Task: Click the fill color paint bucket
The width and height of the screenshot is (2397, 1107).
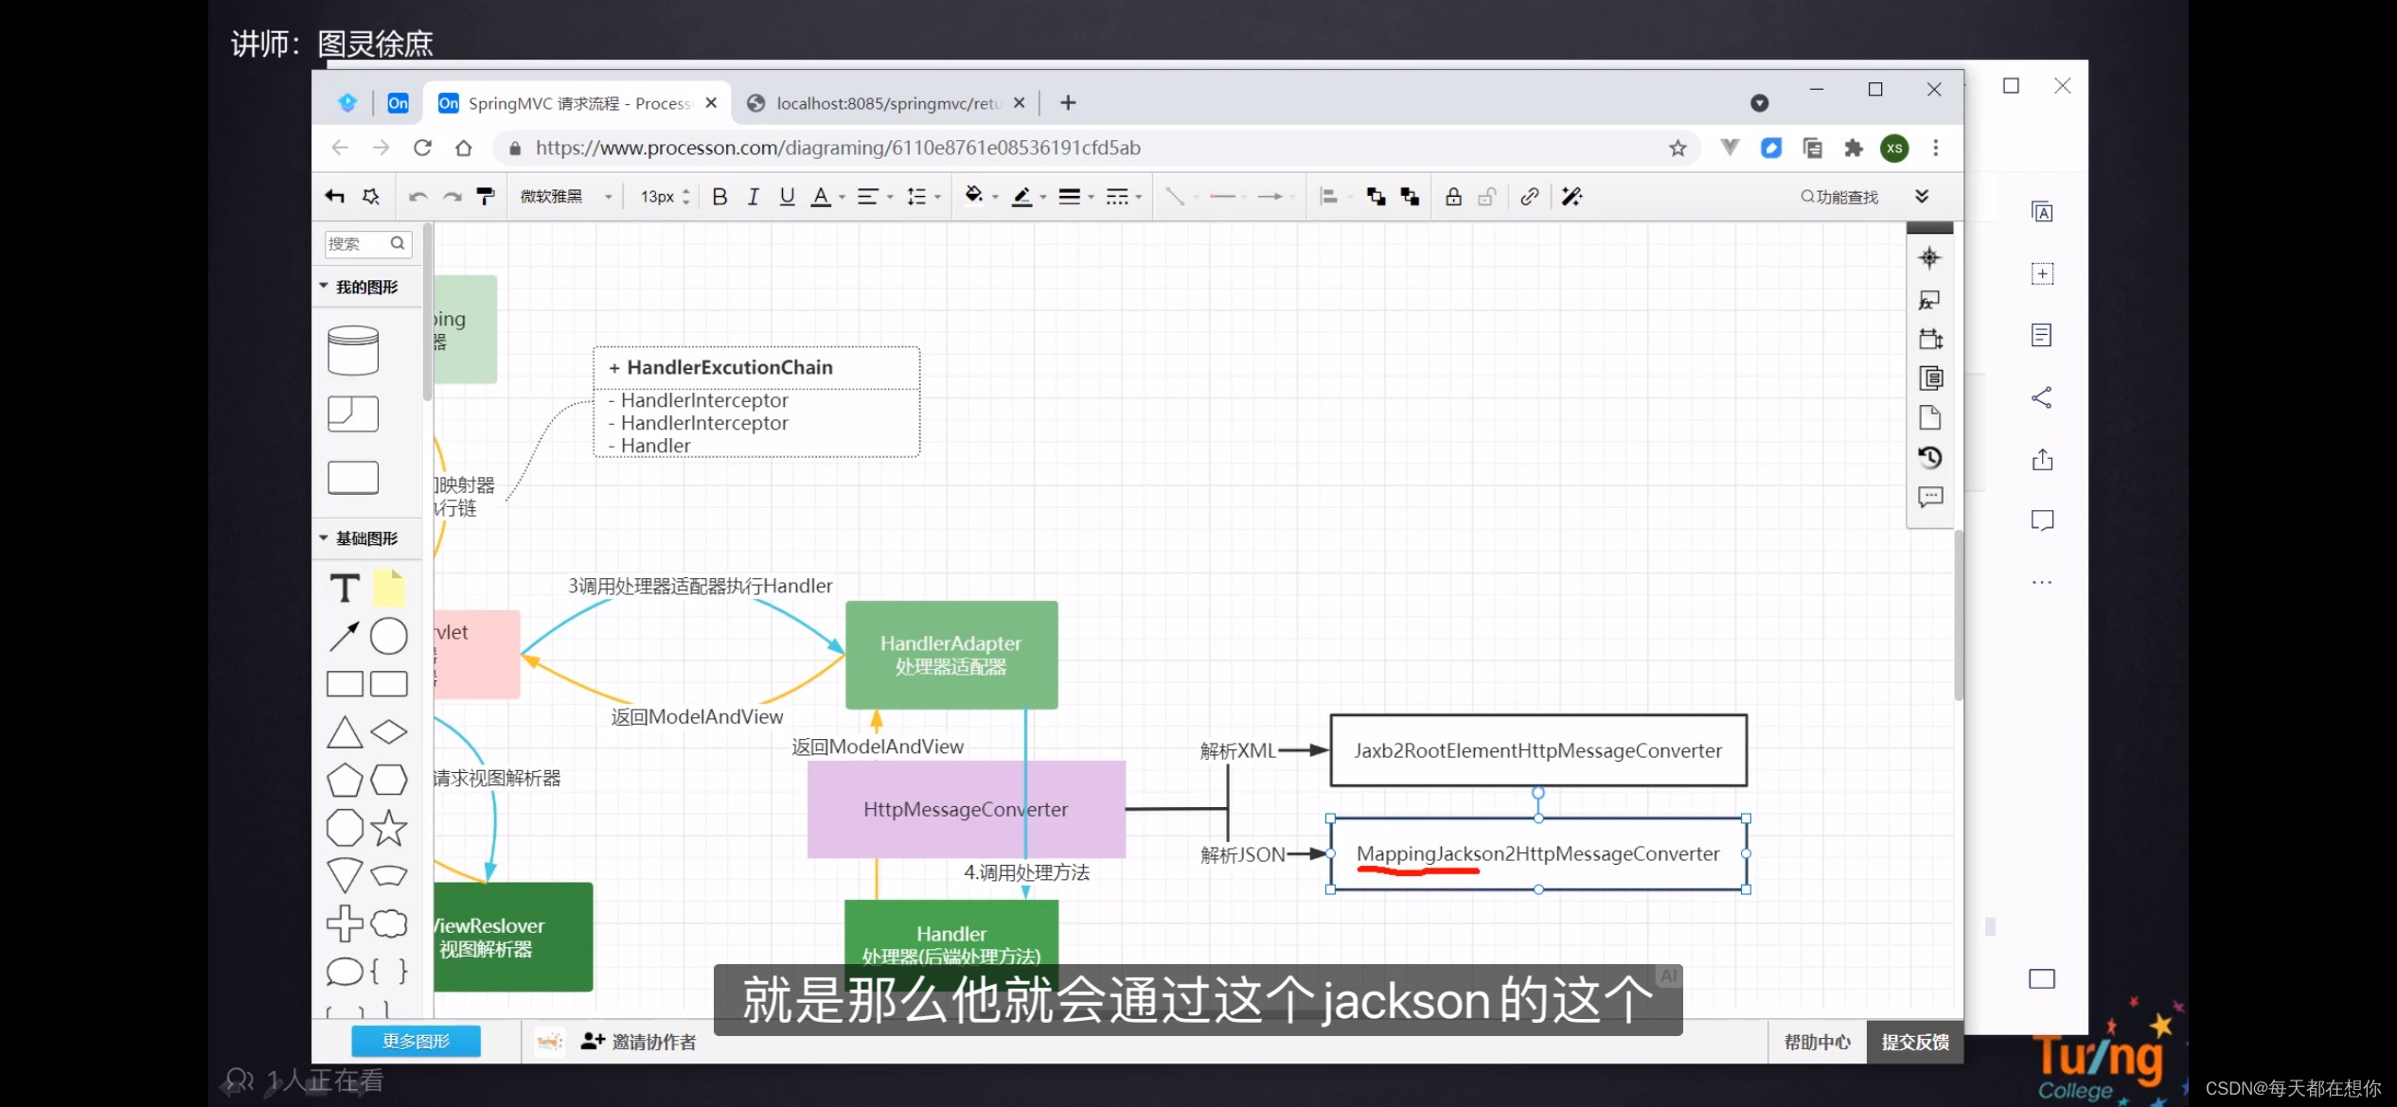Action: (973, 196)
